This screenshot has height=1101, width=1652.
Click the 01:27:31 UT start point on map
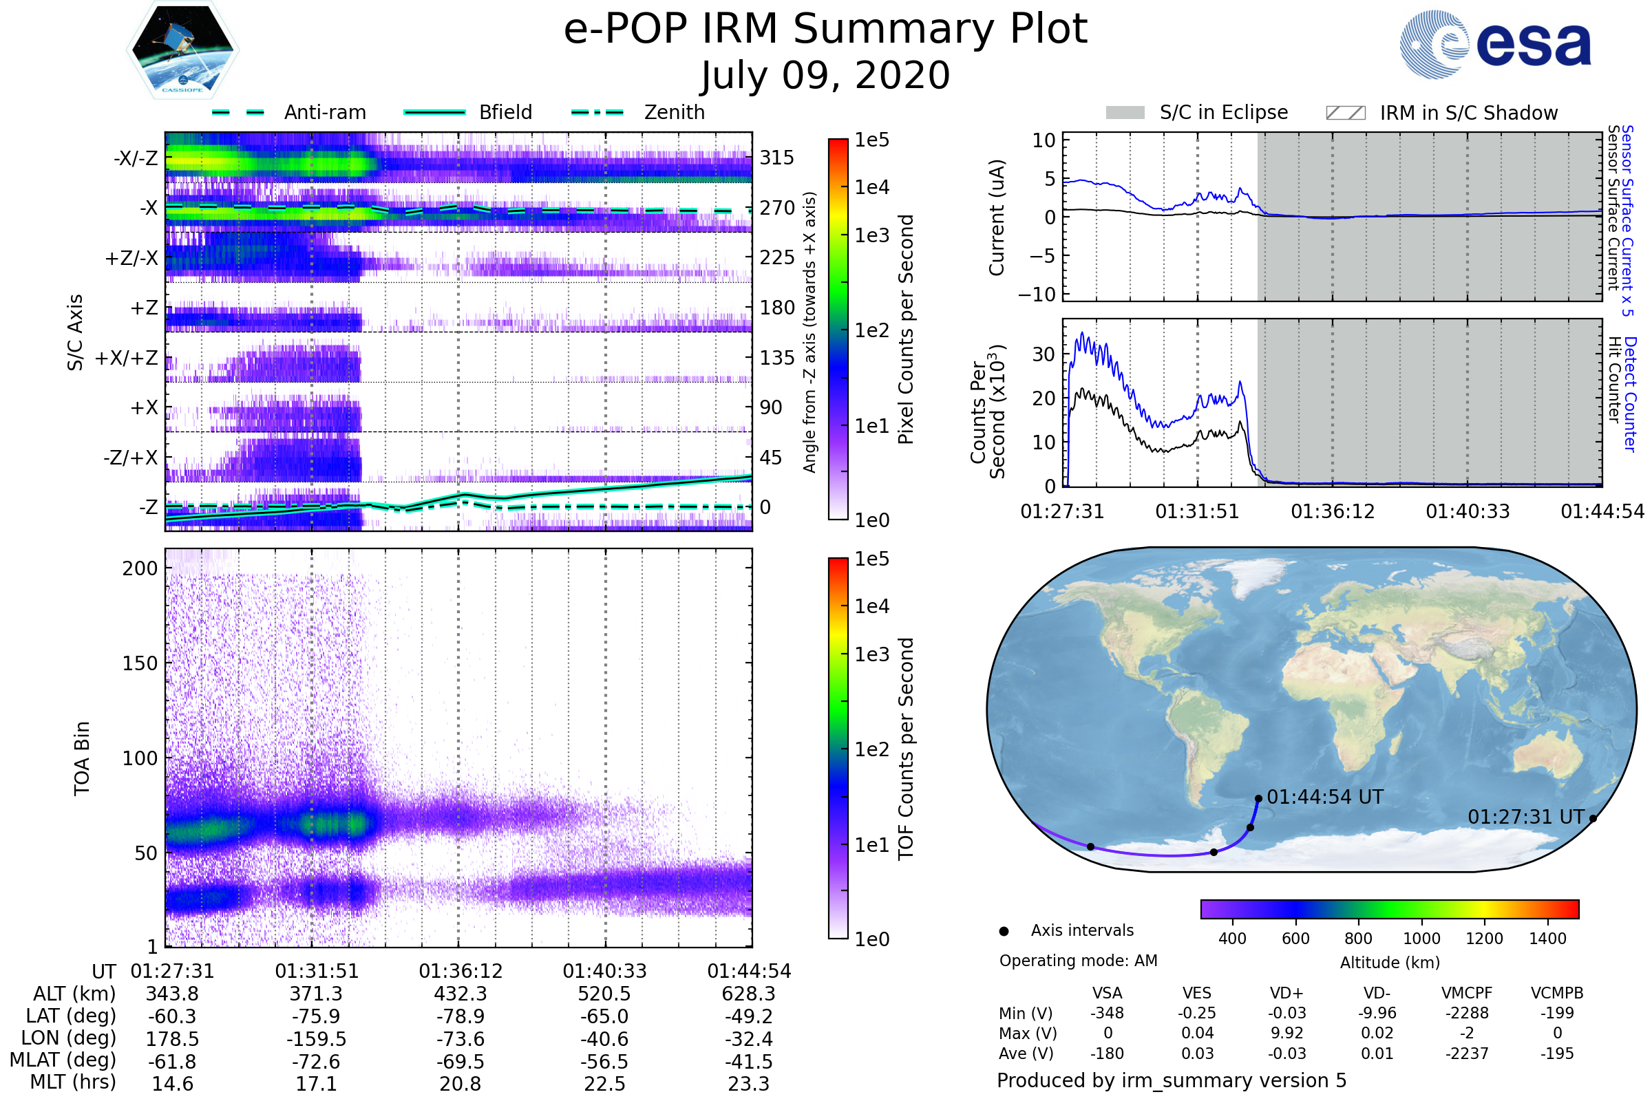[1593, 818]
